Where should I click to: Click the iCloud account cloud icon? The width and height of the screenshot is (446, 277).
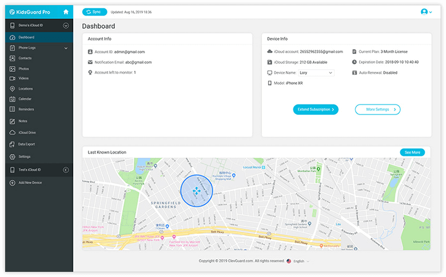click(270, 51)
